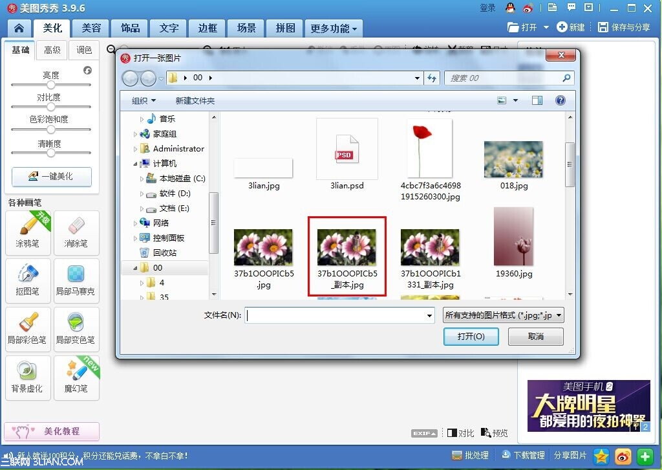Image resolution: width=662 pixels, height=470 pixels.
Task: Click the forward navigation arrow in dialog
Action: (148, 78)
